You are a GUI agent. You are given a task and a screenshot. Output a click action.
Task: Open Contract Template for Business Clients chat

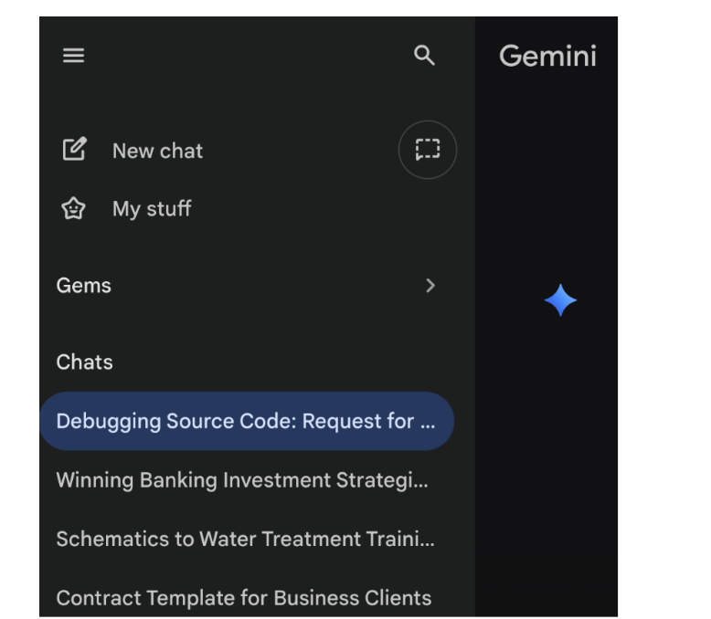[243, 599]
